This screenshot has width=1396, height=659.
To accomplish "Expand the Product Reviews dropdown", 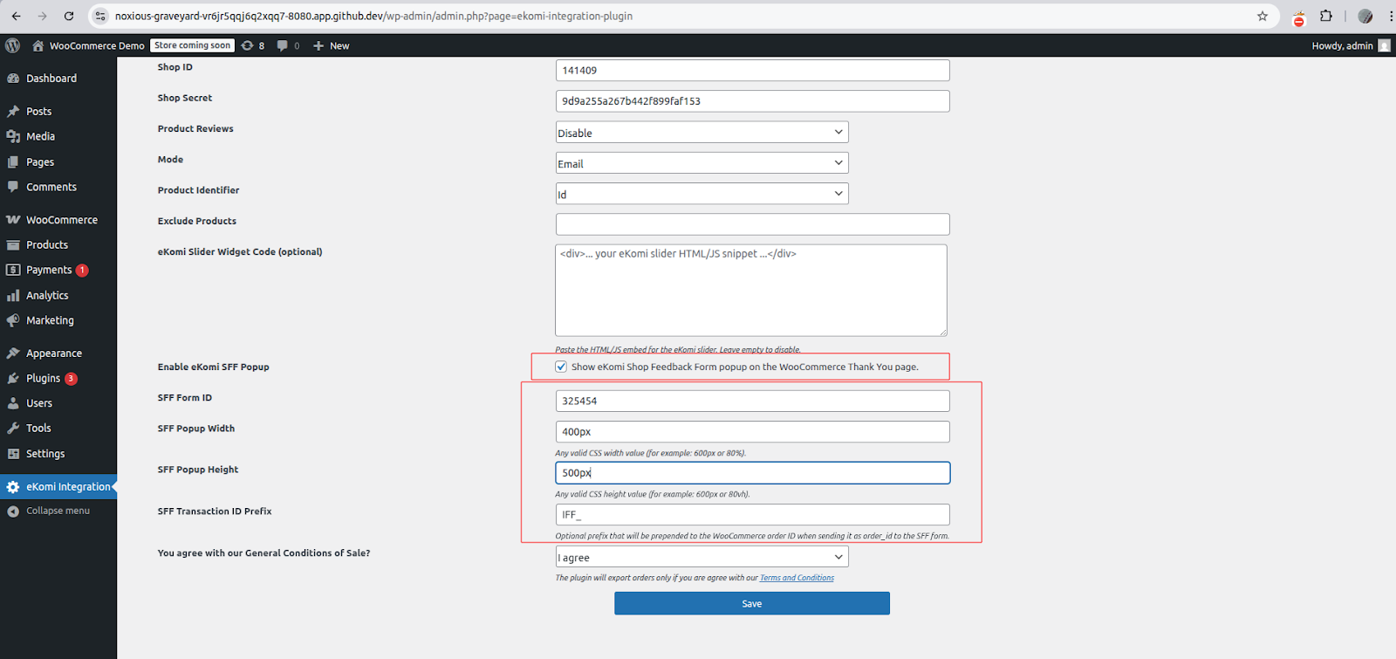I will coord(701,133).
